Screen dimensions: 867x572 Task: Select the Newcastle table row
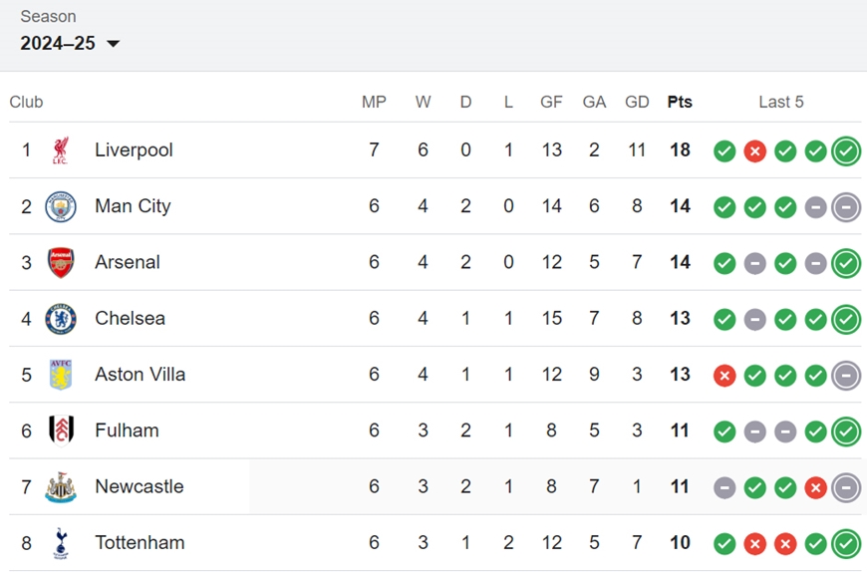(x=434, y=487)
